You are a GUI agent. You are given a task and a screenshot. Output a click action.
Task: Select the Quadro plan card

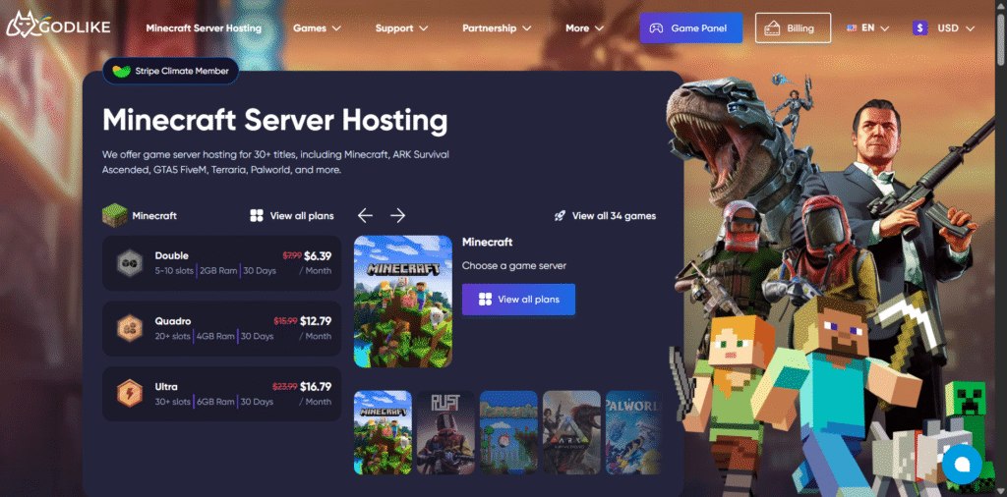coord(221,328)
